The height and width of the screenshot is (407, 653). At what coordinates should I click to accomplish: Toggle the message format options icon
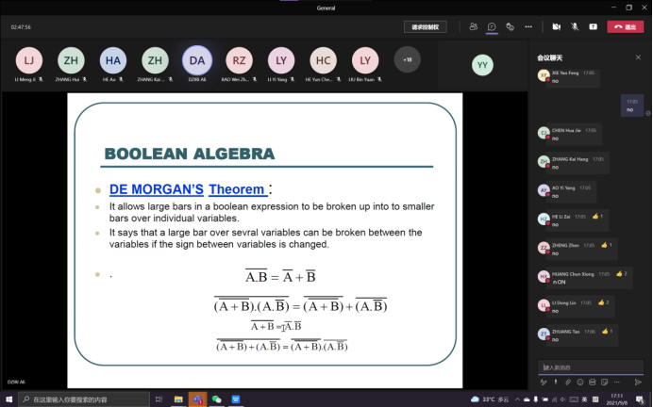click(544, 382)
